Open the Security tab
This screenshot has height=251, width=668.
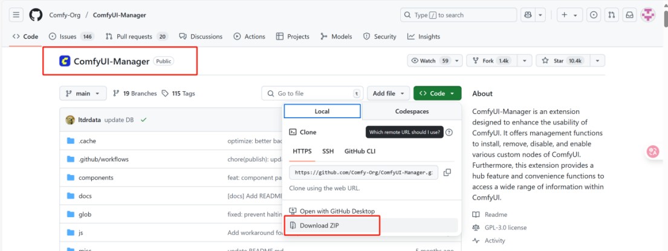tap(380, 37)
